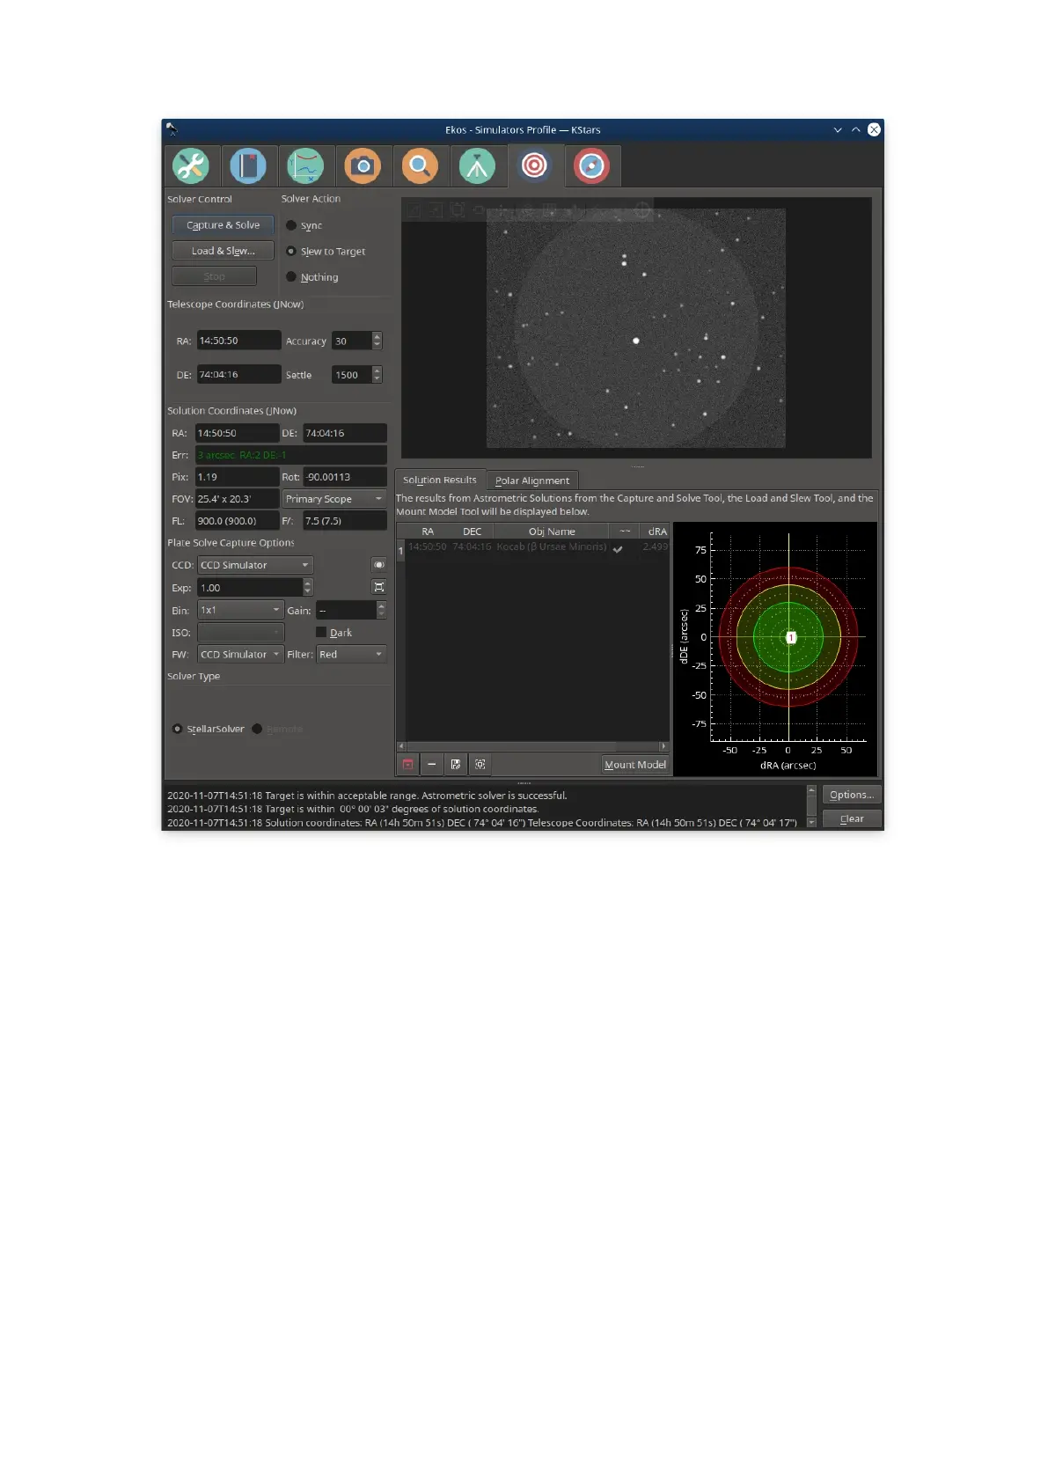The height and width of the screenshot is (1482, 1048).
Task: Adjust the Settle spinner arrows
Action: (377, 374)
